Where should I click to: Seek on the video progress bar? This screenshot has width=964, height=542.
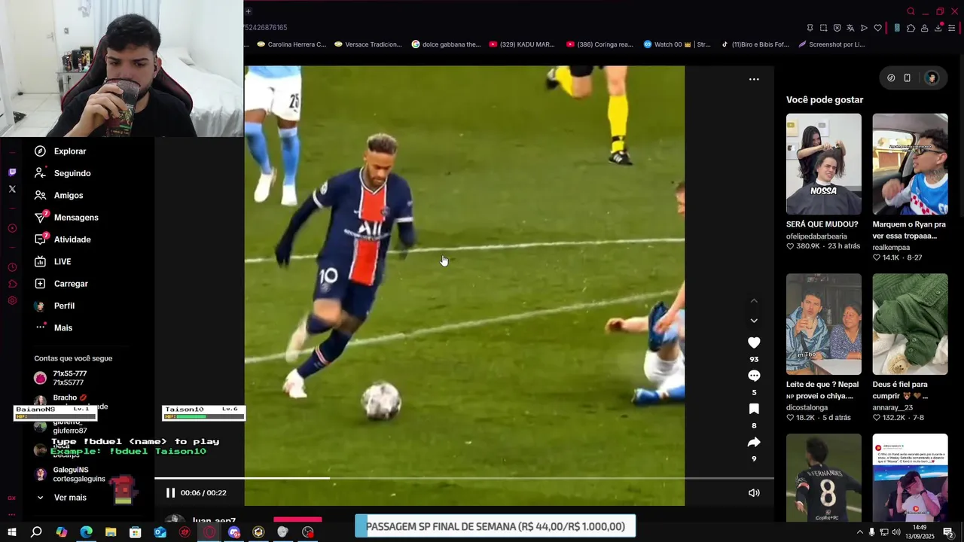tap(464, 478)
